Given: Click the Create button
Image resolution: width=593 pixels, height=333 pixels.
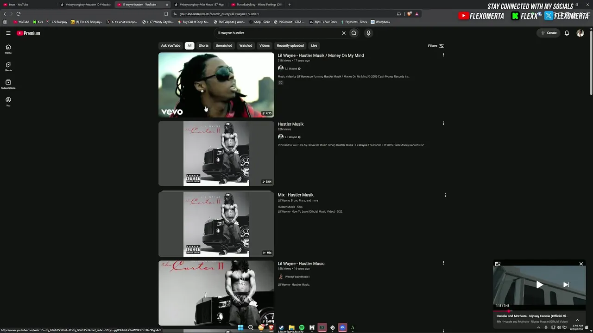Looking at the screenshot, I should point(549,33).
